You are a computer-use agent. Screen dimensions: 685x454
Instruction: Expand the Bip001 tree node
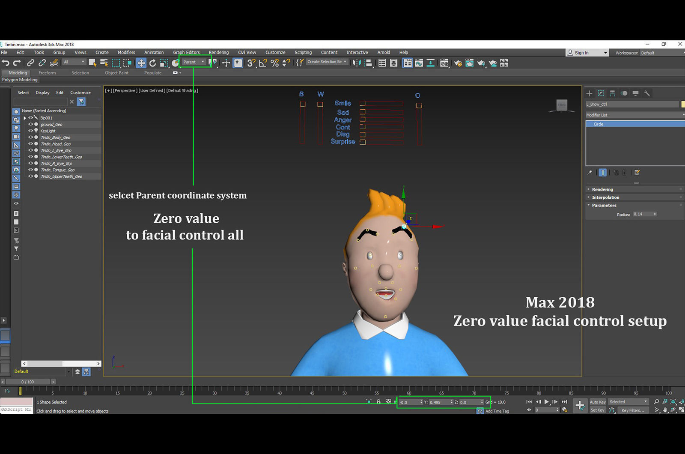coord(25,118)
